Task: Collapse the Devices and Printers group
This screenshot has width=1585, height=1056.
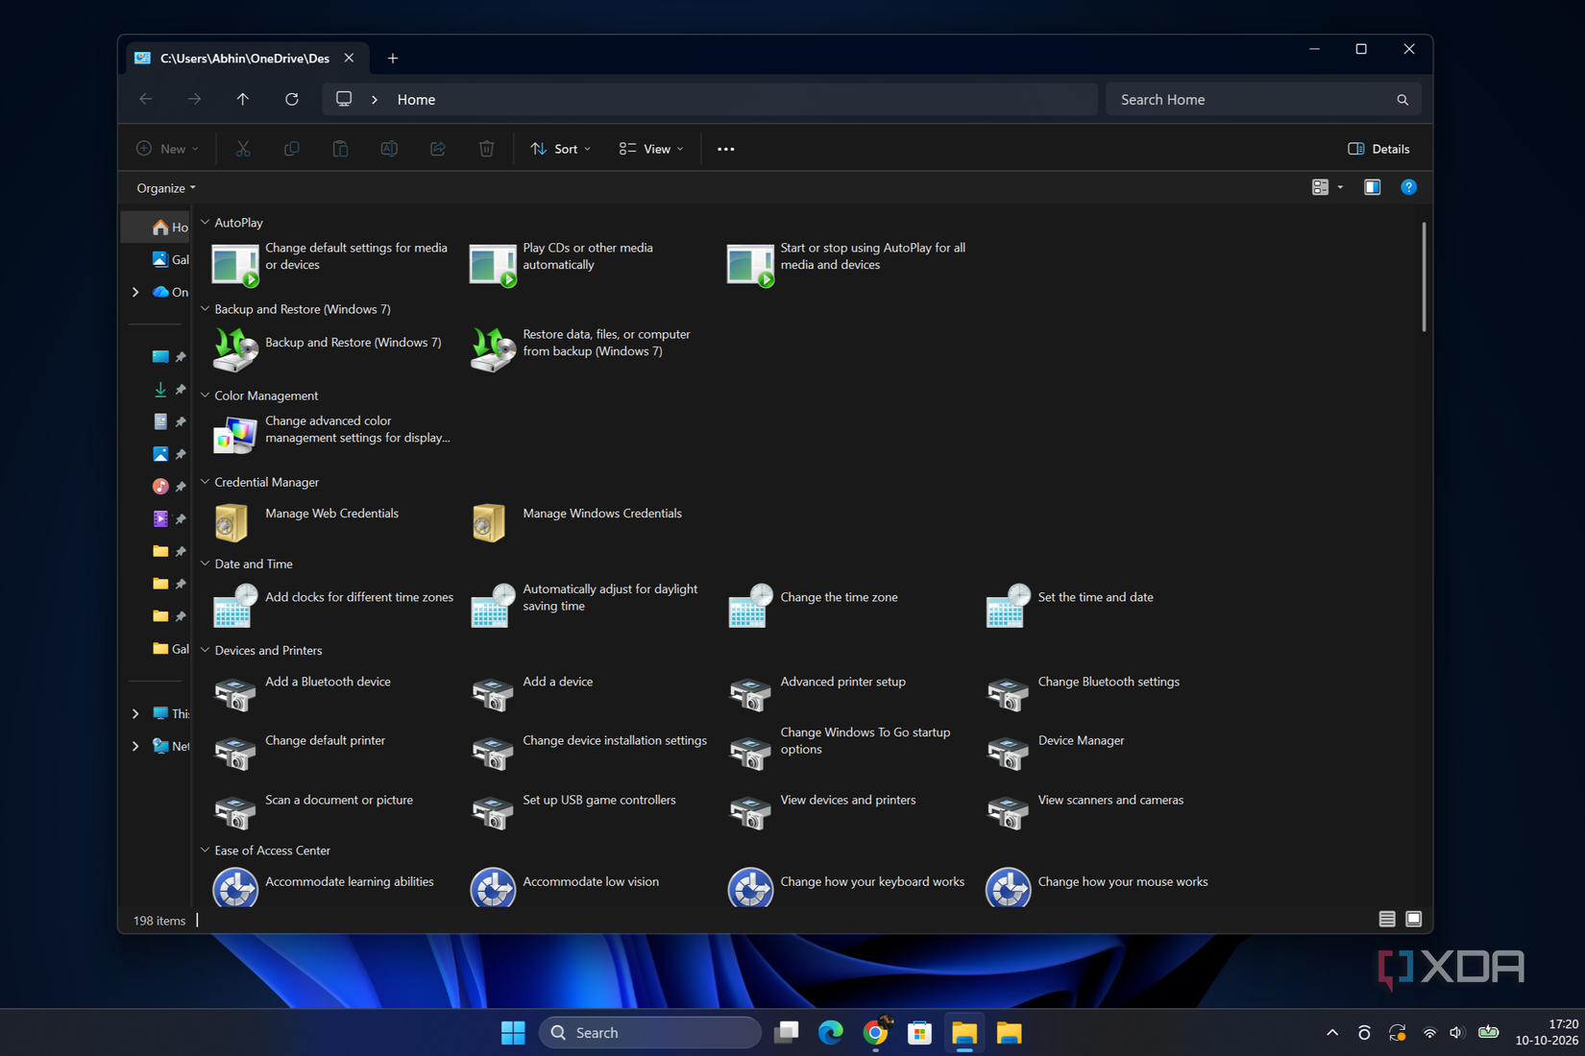Action: (205, 650)
